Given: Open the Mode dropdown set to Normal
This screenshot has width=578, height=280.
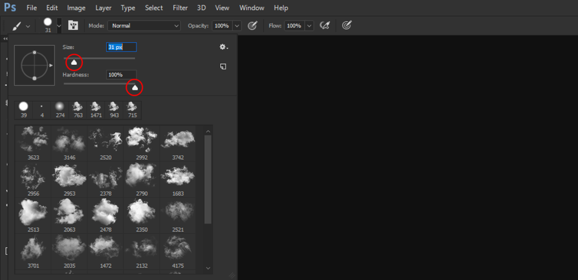Looking at the screenshot, I should point(144,26).
